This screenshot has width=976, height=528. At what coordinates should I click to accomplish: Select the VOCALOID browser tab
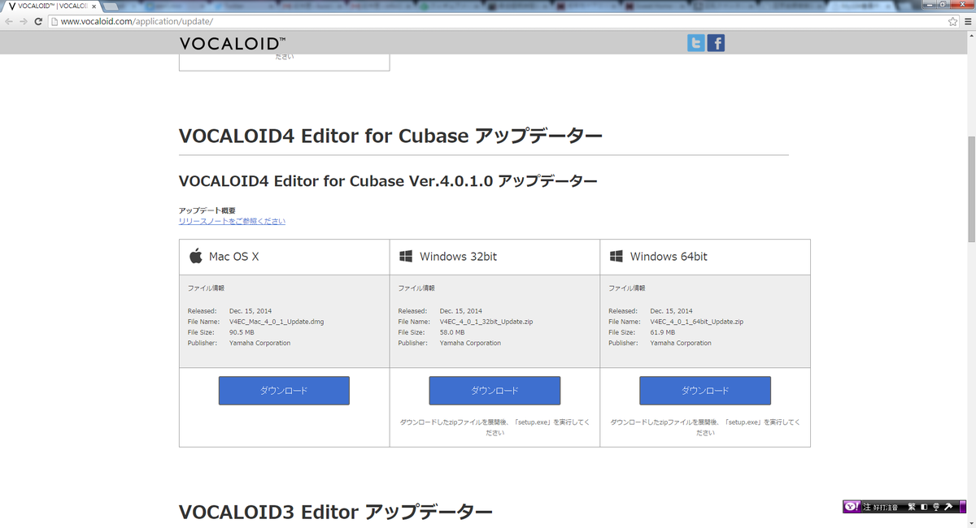click(x=53, y=6)
